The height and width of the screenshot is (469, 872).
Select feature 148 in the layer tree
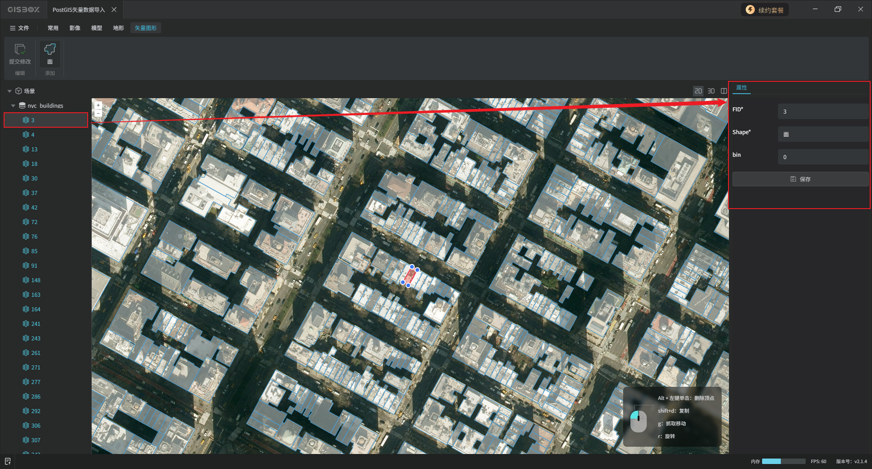point(36,280)
